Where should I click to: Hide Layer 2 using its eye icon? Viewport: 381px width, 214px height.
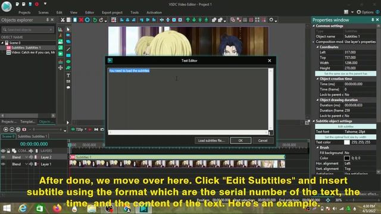pyautogui.click(x=3, y=157)
